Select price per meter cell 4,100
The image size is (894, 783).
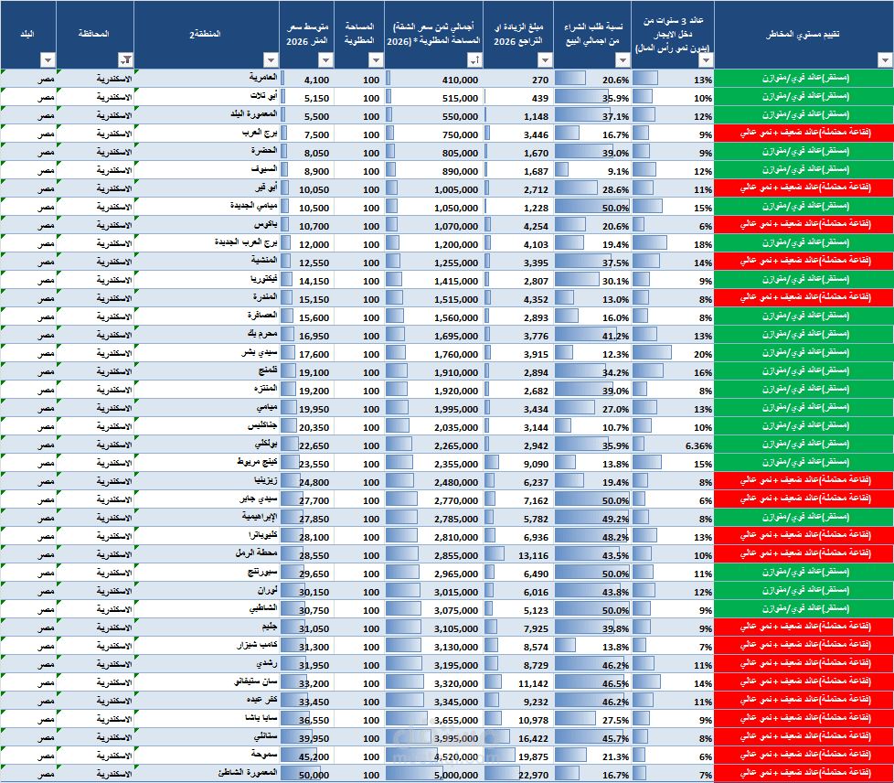tap(307, 79)
